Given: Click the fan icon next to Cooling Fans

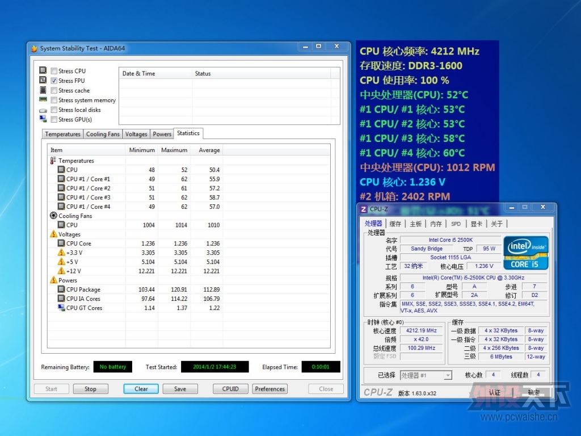Looking at the screenshot, I should click(x=53, y=215).
